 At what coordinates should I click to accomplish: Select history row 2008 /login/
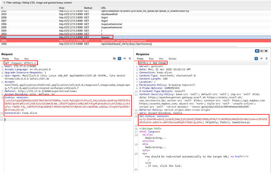(135, 17)
